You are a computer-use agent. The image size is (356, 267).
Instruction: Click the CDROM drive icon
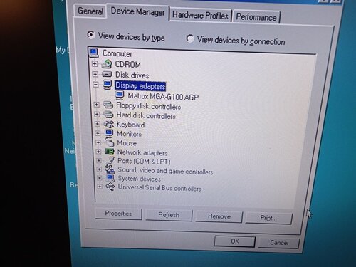(x=107, y=64)
